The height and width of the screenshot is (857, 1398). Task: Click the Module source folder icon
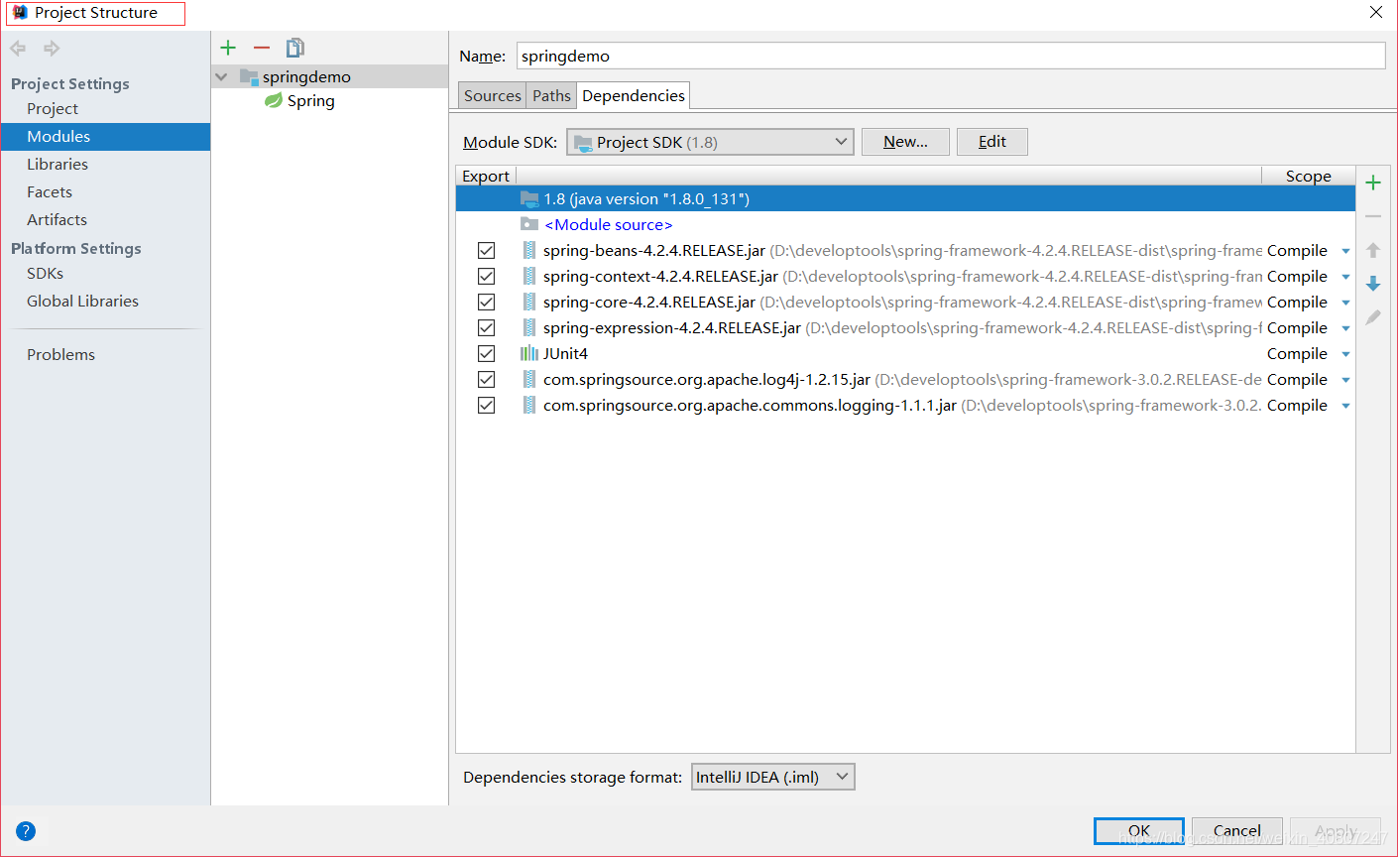click(x=529, y=224)
